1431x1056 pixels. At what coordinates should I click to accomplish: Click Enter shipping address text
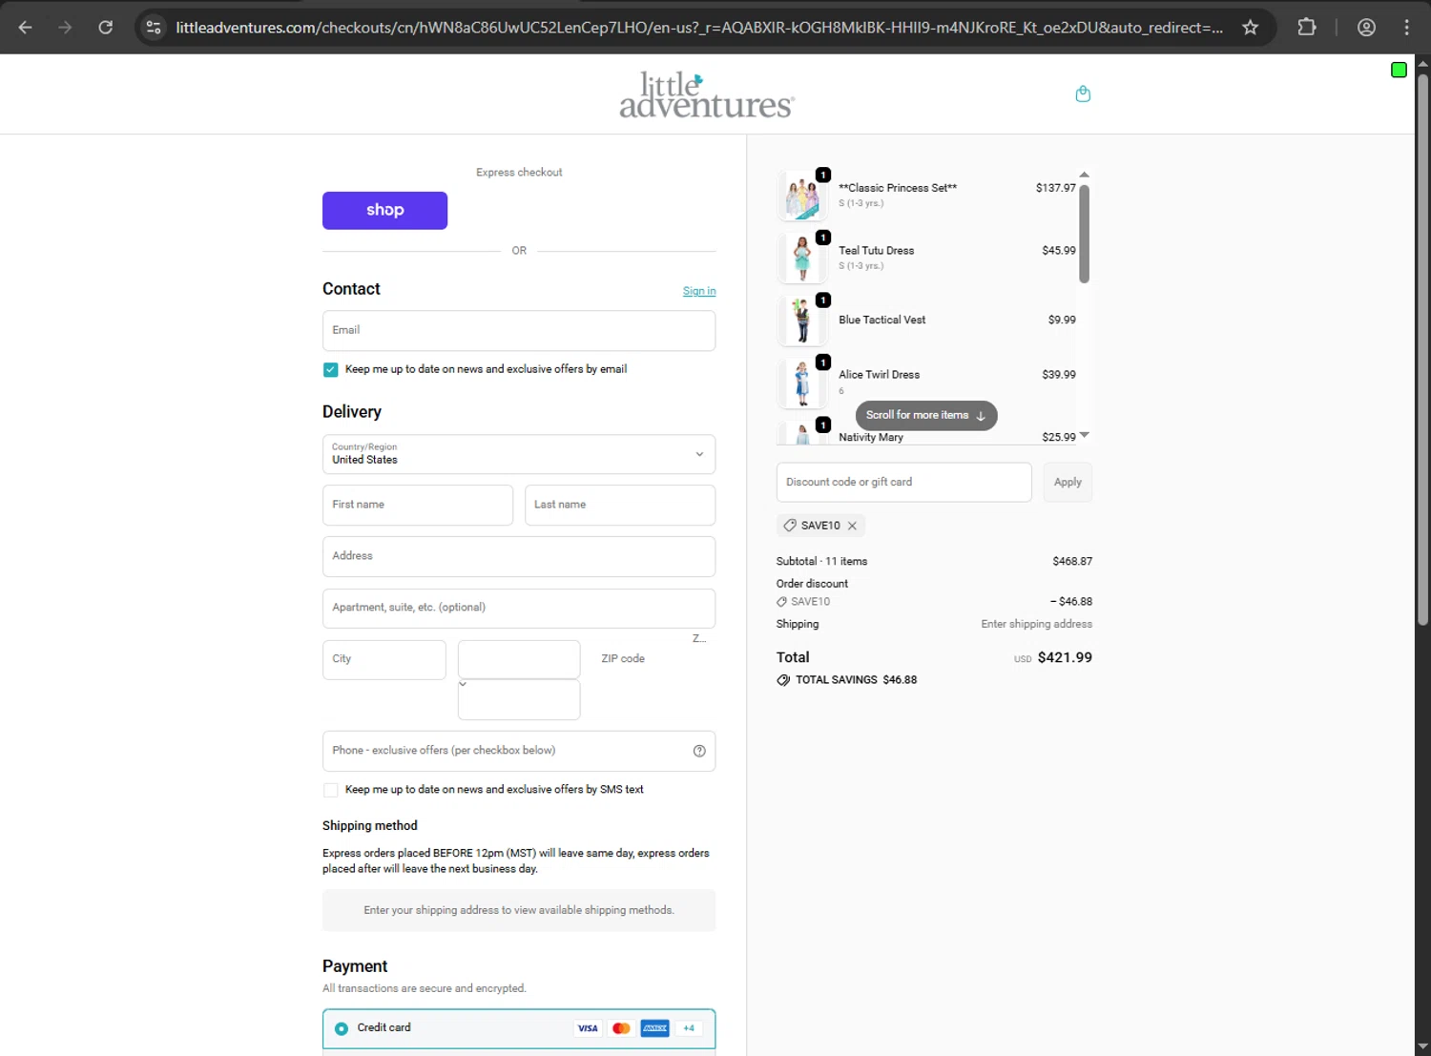1037,624
